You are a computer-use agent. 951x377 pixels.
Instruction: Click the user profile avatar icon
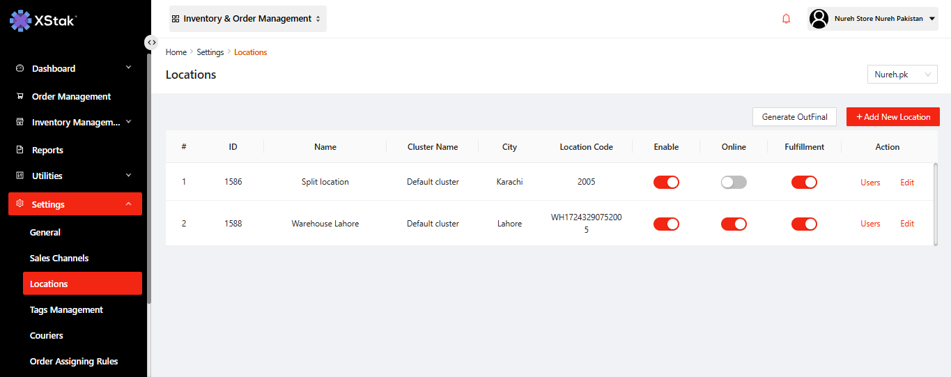tap(819, 19)
